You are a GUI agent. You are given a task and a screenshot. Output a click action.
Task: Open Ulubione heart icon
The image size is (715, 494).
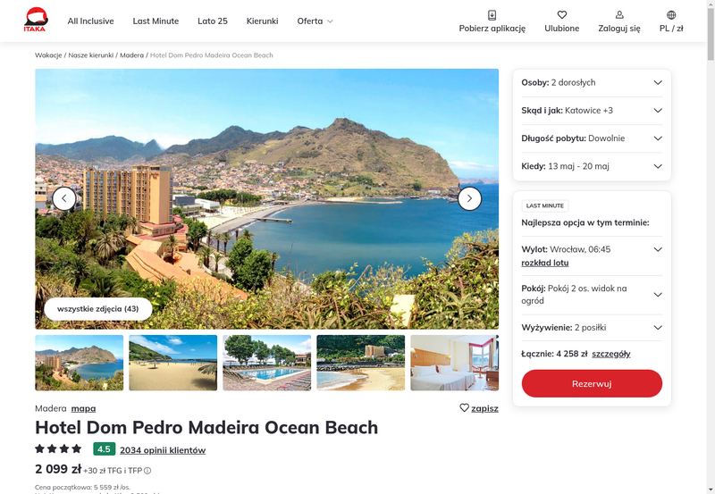tap(562, 15)
